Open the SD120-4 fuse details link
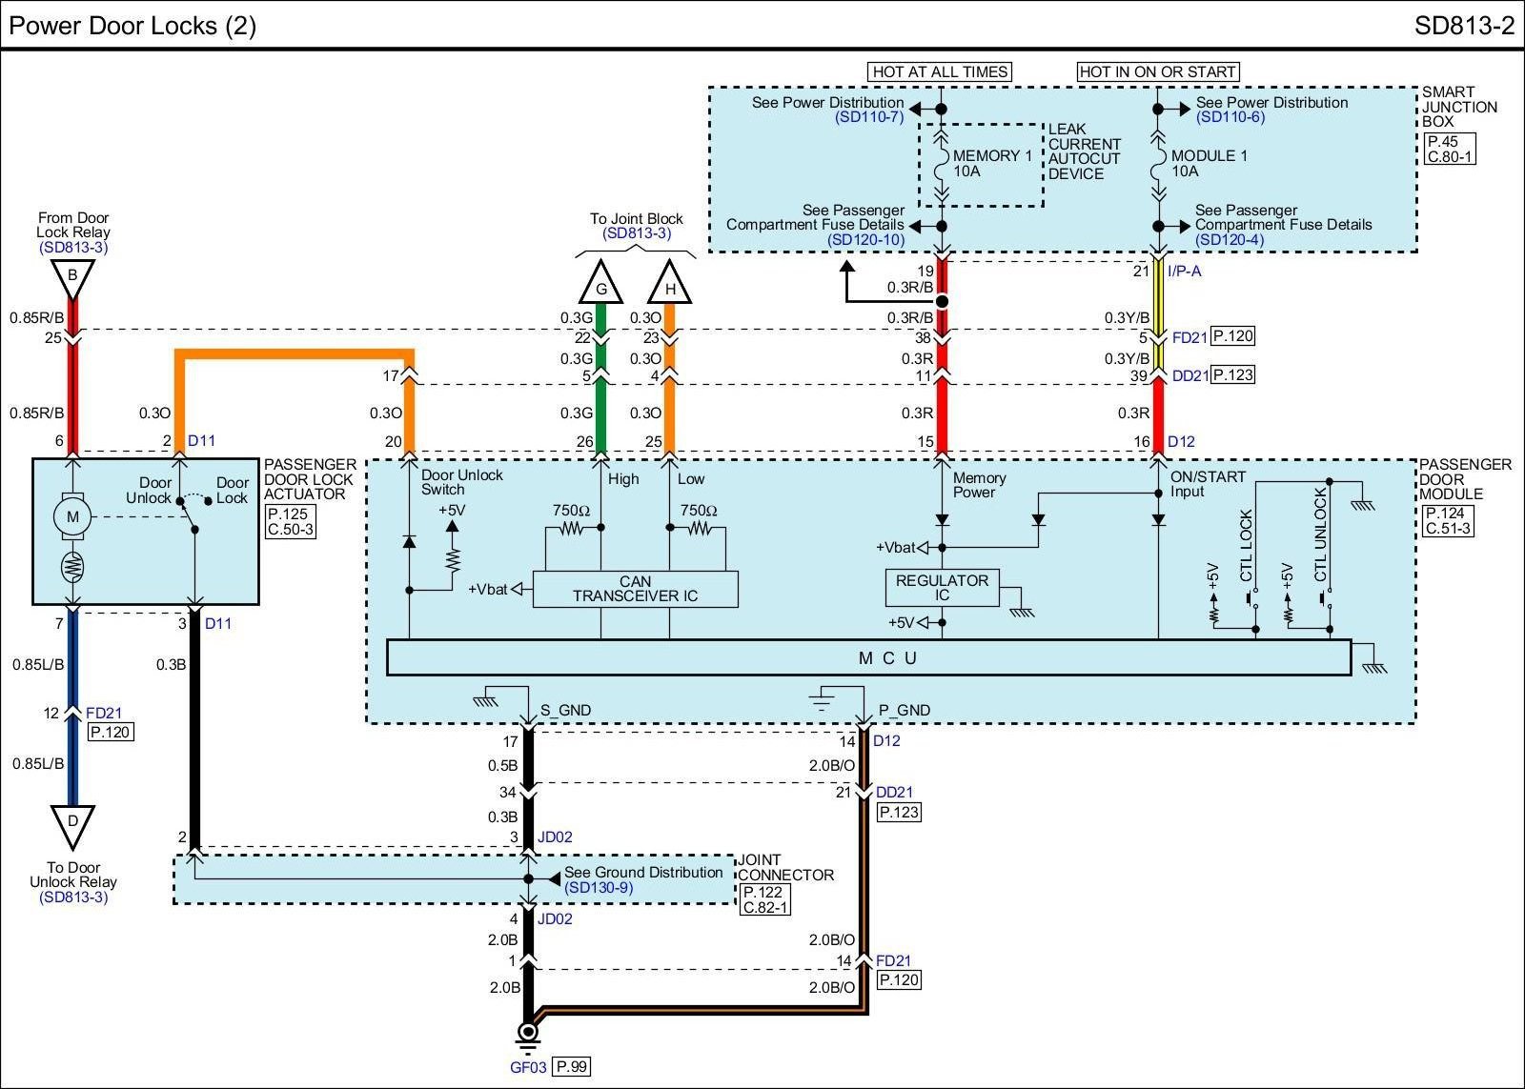Screen dimensions: 1525x1089 pos(1230,240)
